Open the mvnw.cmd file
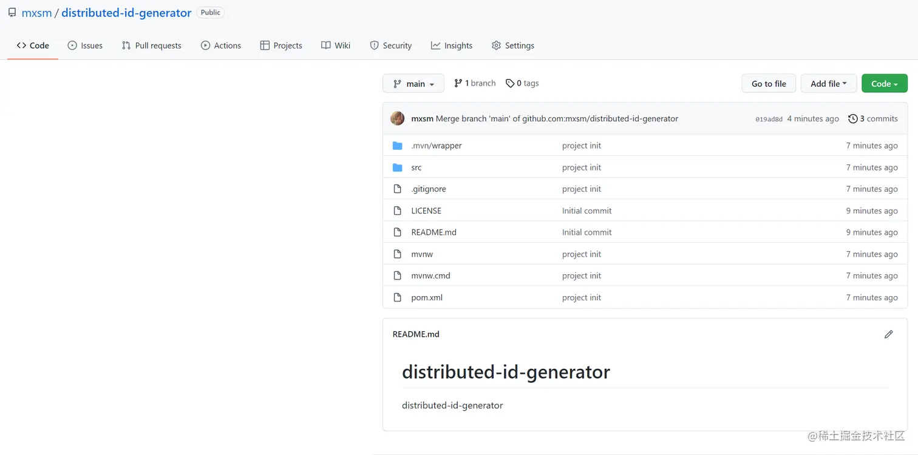 coord(430,275)
